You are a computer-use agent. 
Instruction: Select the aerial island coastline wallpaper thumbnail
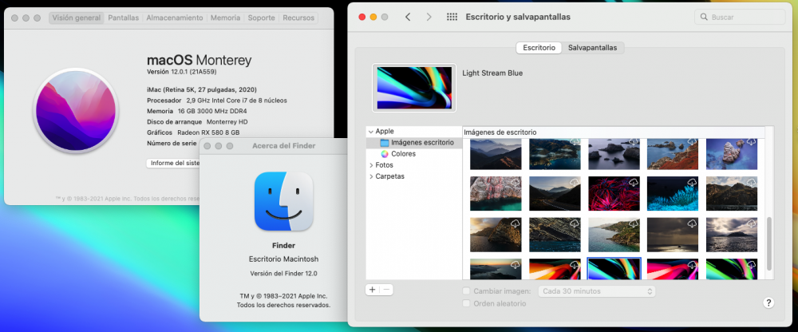click(555, 153)
